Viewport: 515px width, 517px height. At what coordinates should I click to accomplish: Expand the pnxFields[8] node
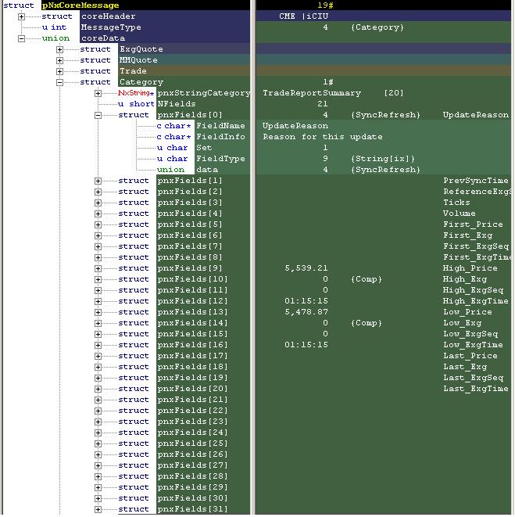pos(98,257)
